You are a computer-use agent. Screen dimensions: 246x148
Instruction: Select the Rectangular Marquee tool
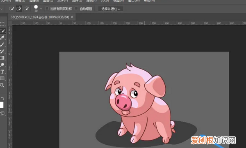(2, 24)
